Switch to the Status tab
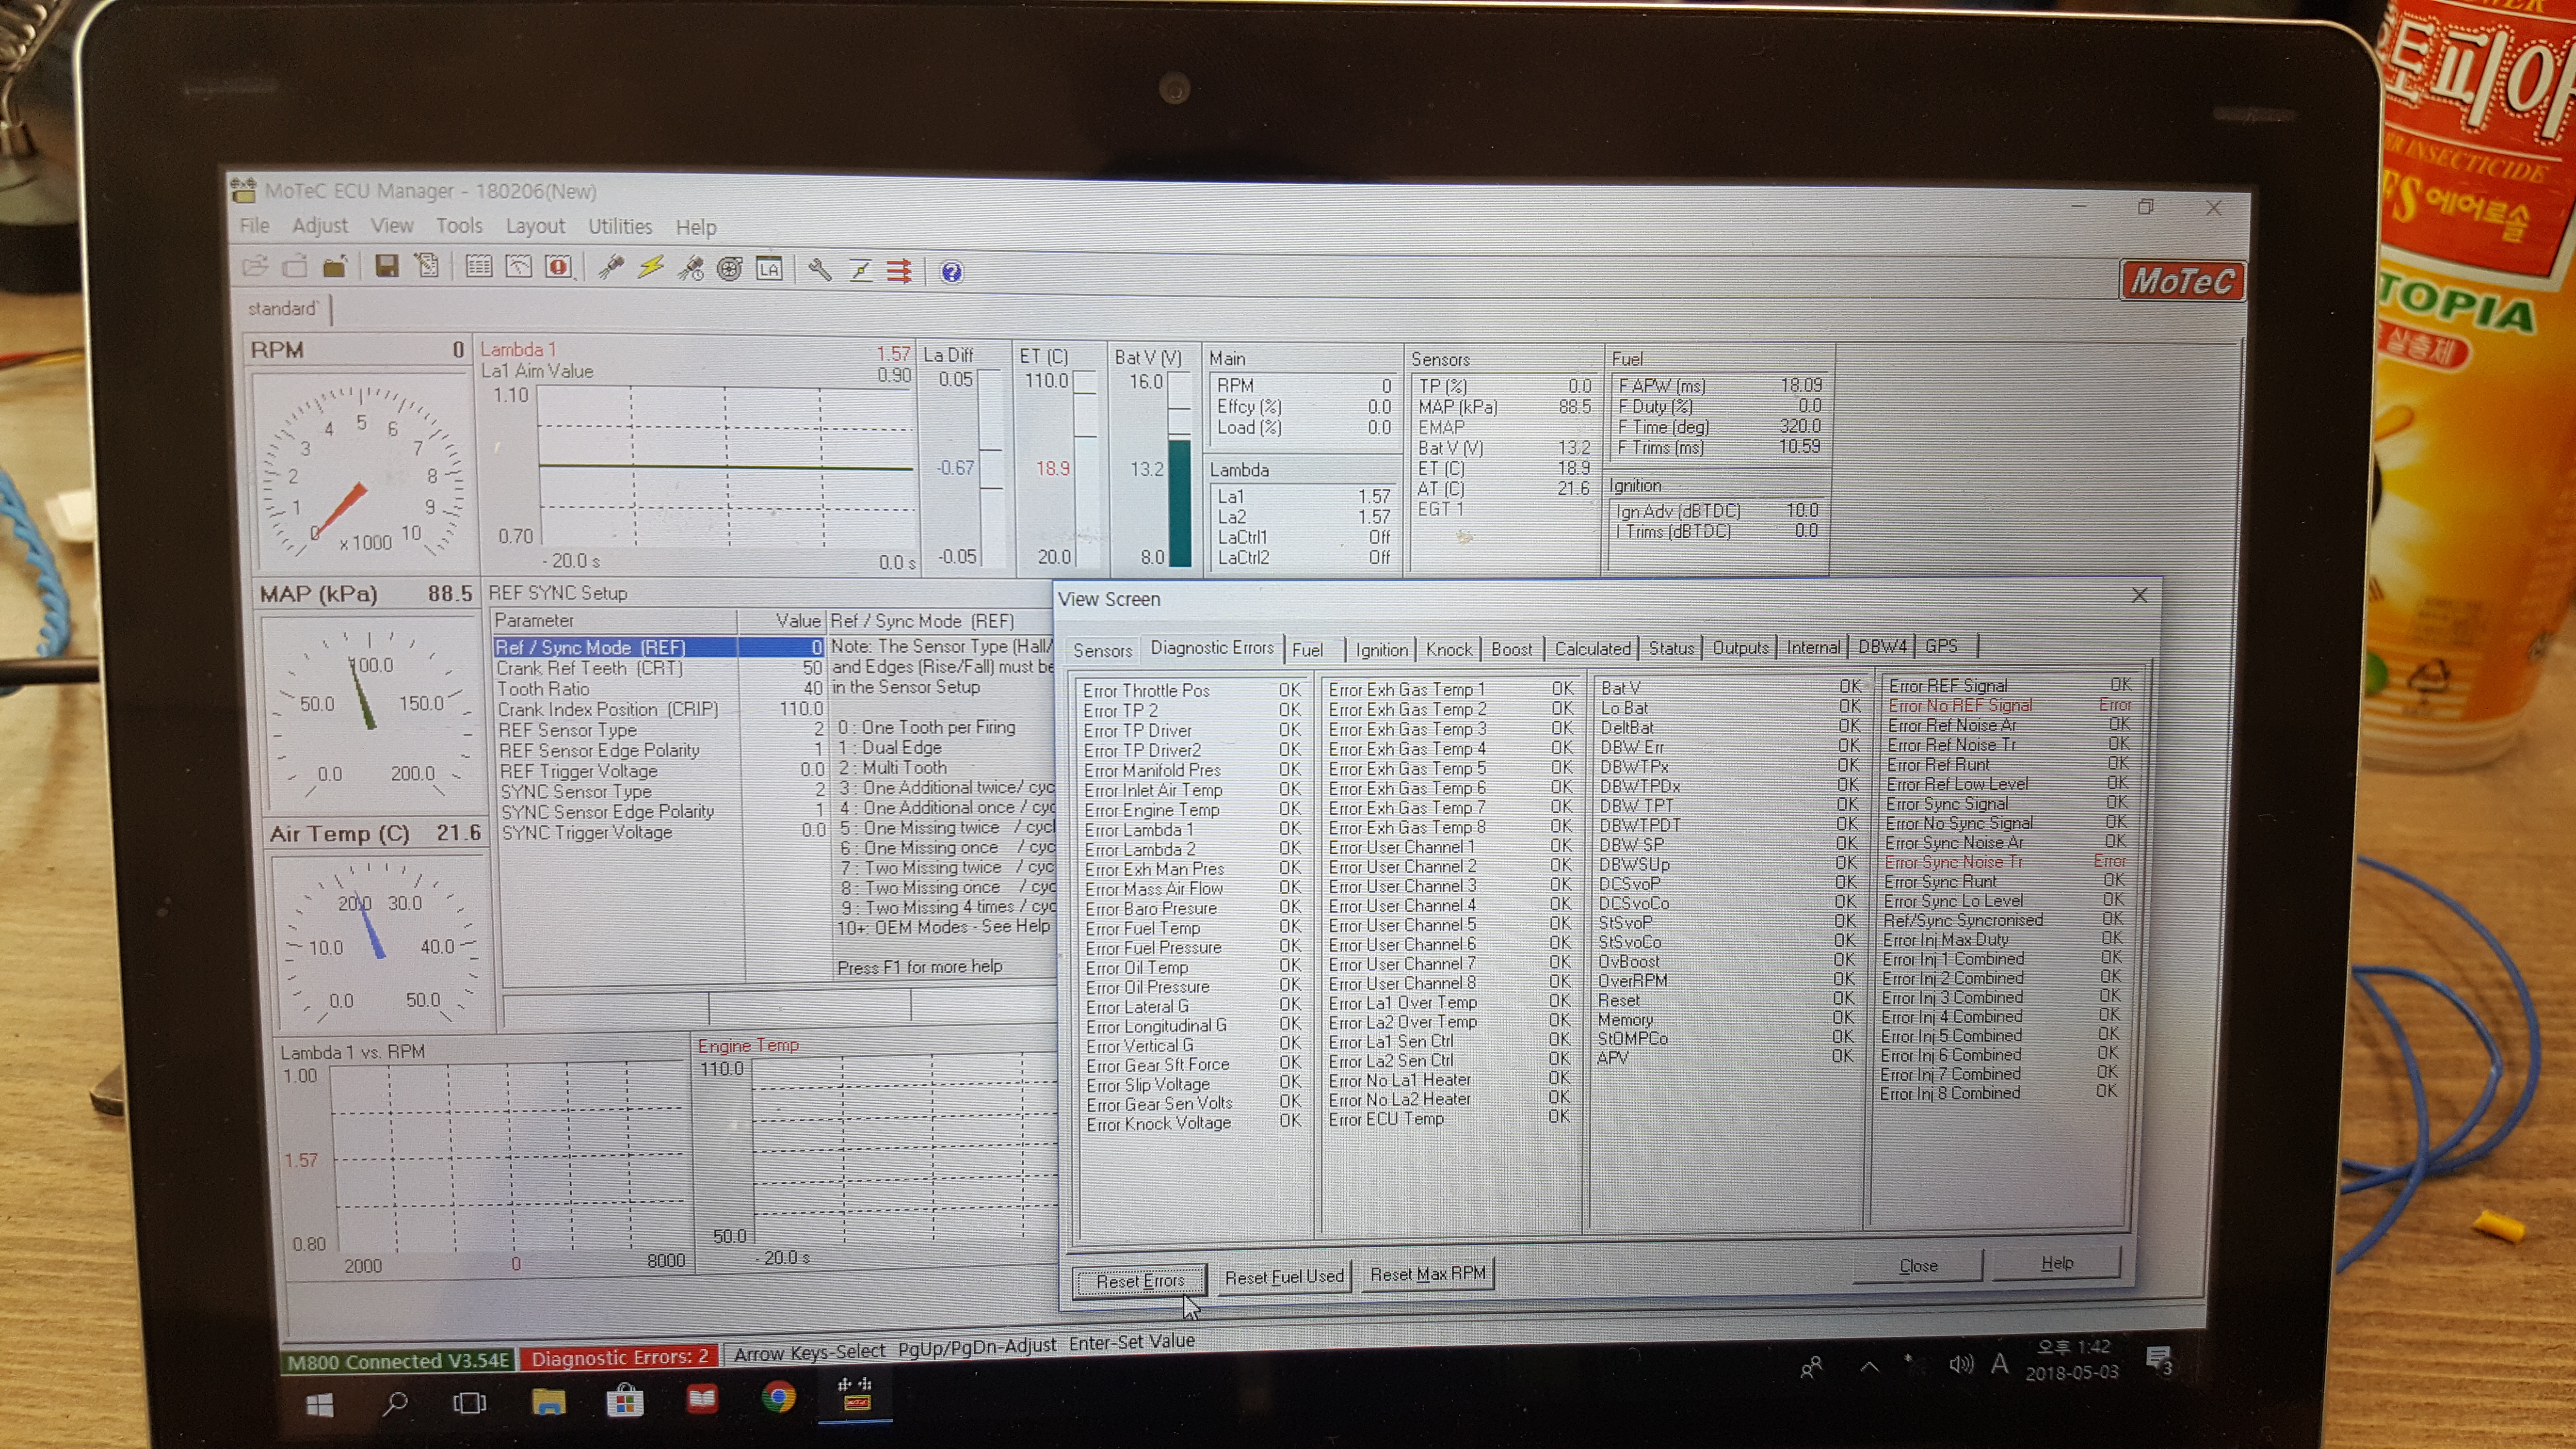Image resolution: width=2576 pixels, height=1449 pixels. pos(1671,648)
